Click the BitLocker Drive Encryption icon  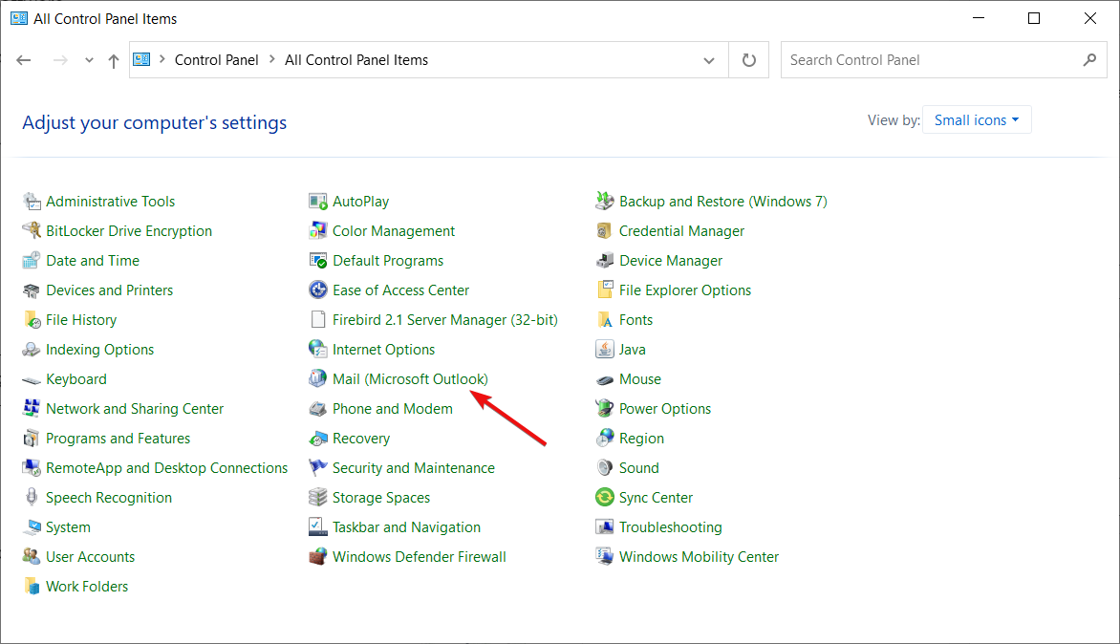click(32, 230)
